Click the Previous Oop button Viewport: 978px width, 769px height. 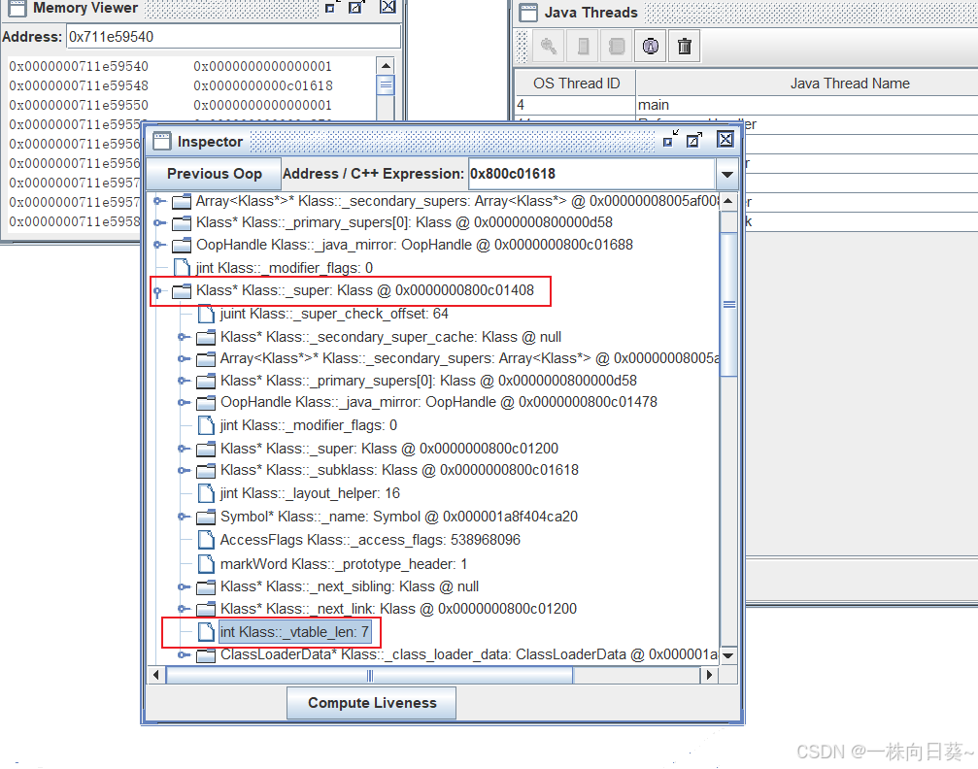214,174
